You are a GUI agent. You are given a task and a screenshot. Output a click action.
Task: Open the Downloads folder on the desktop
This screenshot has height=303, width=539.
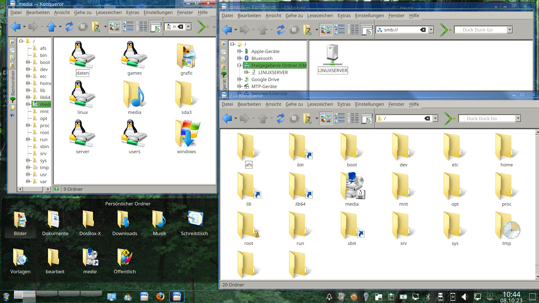coord(125,223)
